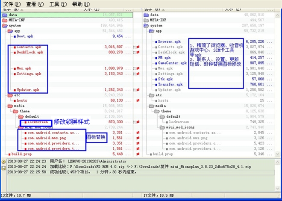Select Boot.apk in left pane
The image size is (282, 201).
click(25, 36)
